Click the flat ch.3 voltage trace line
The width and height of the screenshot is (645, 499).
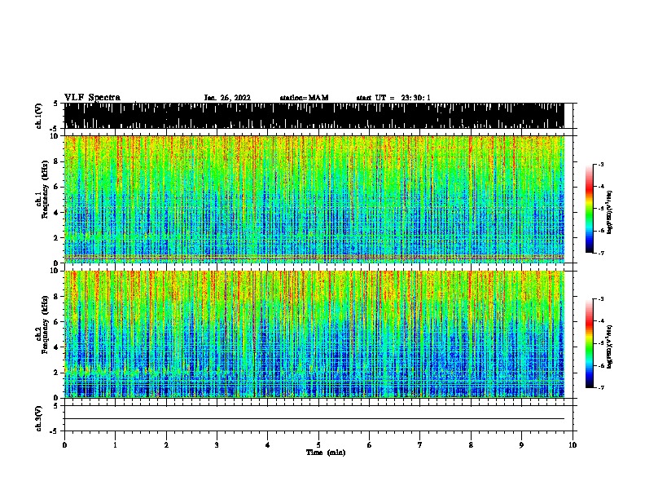pyautogui.click(x=314, y=419)
